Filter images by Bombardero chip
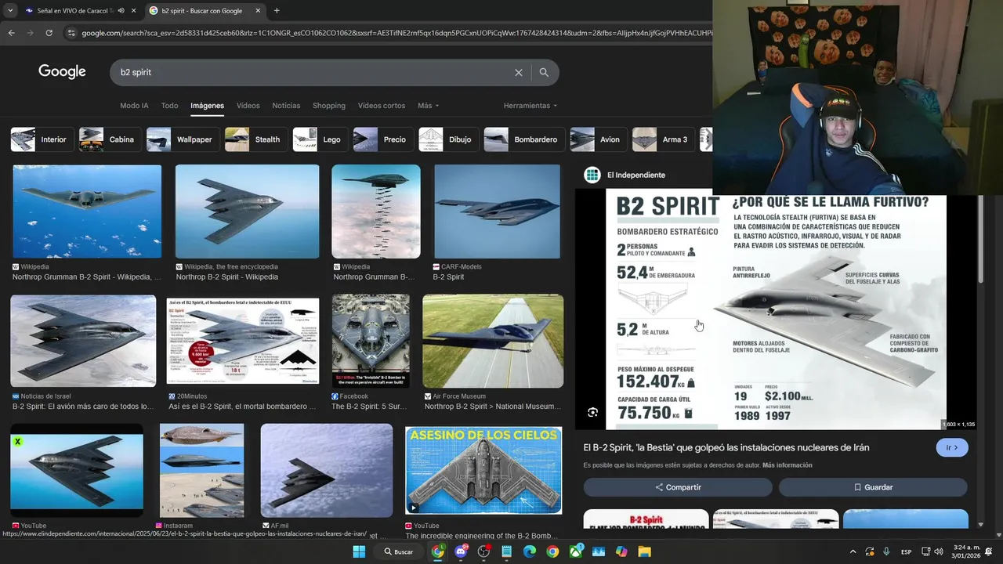Image resolution: width=1003 pixels, height=564 pixels. click(524, 139)
